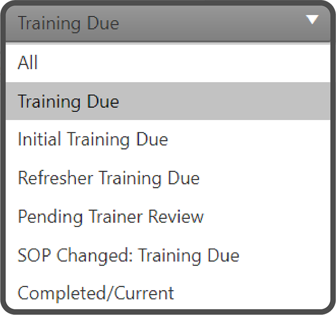Collapse the Training Due dropdown list
The image size is (336, 315).
(312, 20)
